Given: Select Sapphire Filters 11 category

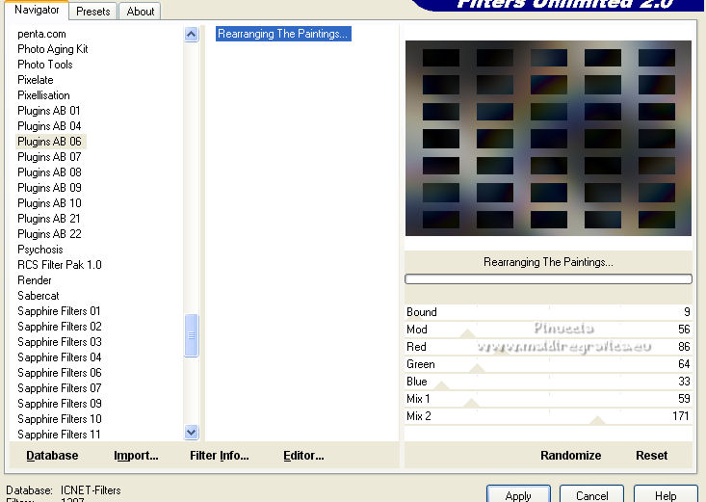Looking at the screenshot, I should [59, 435].
